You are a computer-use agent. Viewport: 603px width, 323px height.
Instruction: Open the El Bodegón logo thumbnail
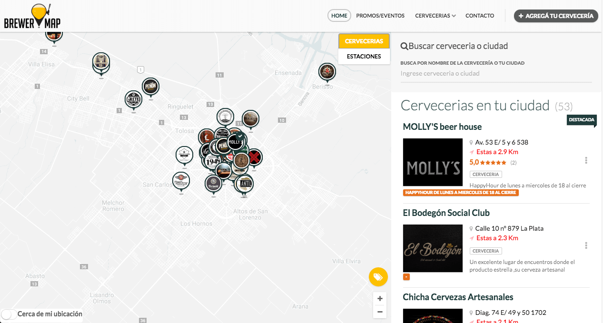pos(433,248)
